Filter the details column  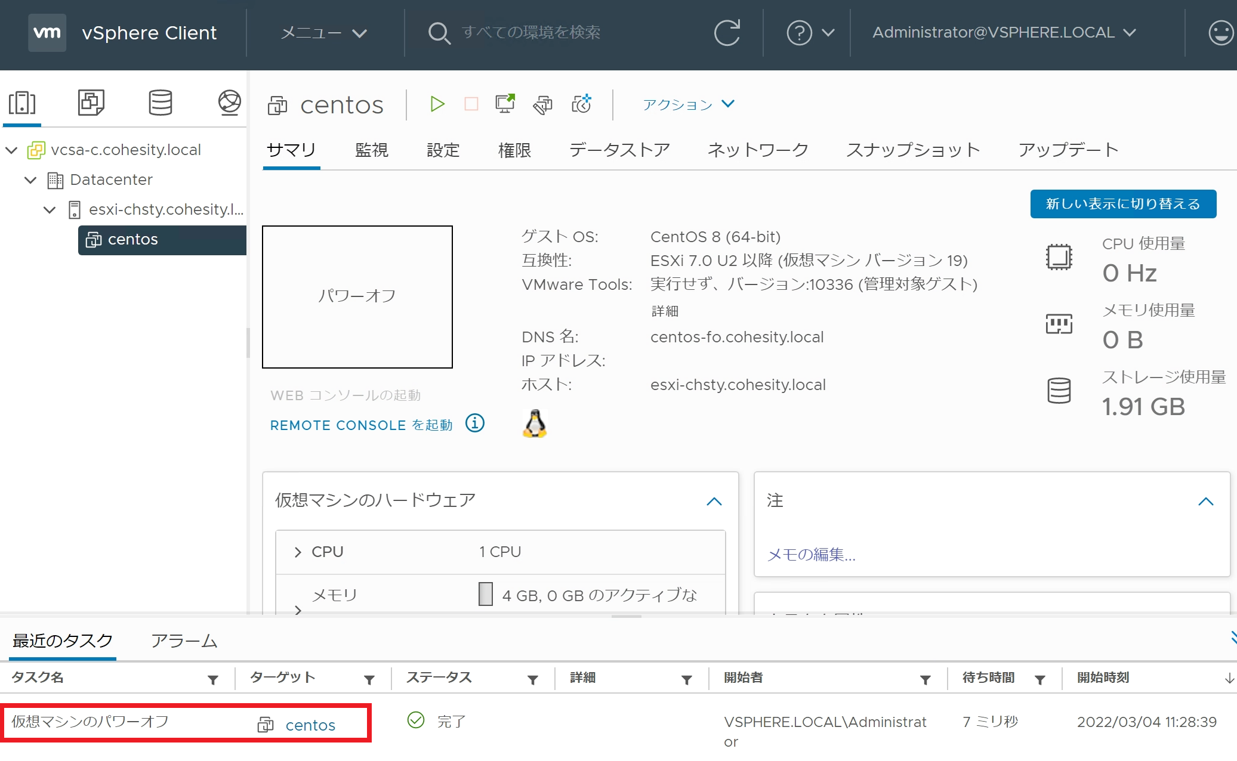(687, 679)
